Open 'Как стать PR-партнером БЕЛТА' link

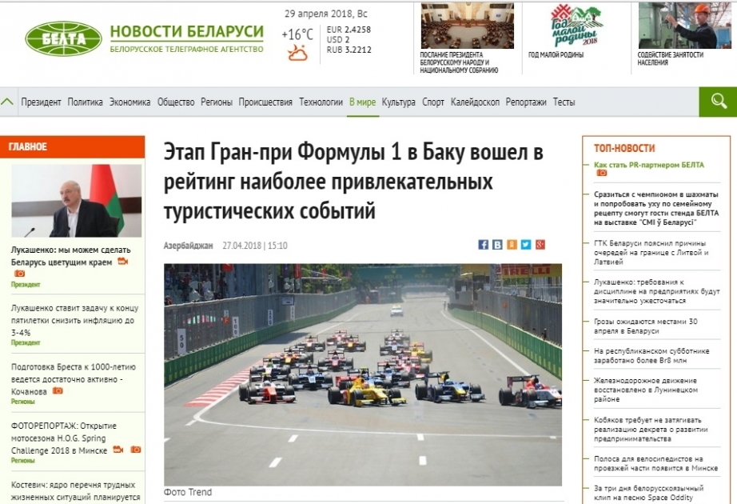649,165
